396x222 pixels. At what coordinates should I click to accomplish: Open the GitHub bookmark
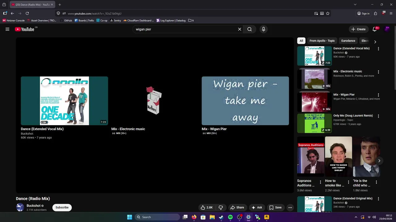click(66, 21)
